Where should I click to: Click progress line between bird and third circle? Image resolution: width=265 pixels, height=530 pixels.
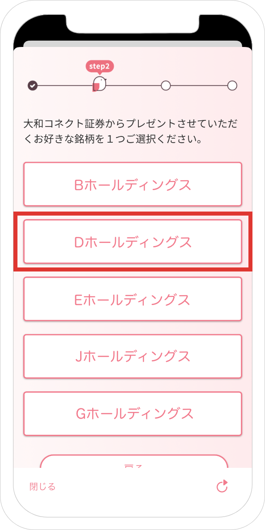coord(134,85)
